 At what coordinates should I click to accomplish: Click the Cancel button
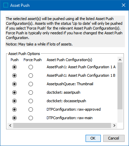(114, 138)
